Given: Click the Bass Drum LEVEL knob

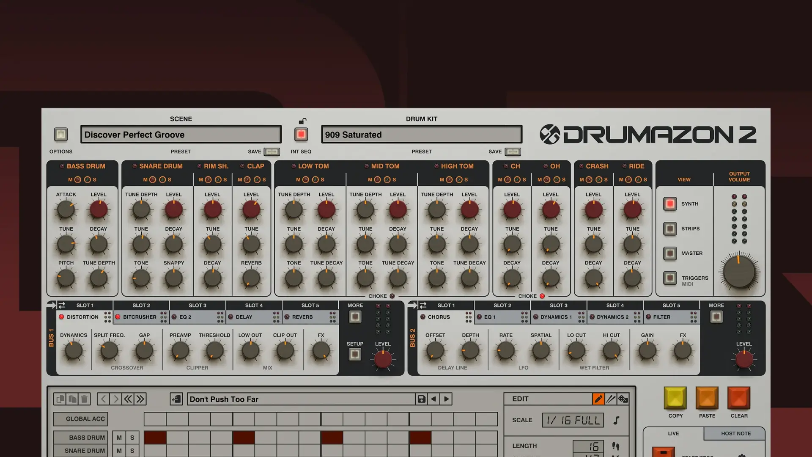Looking at the screenshot, I should [98, 209].
